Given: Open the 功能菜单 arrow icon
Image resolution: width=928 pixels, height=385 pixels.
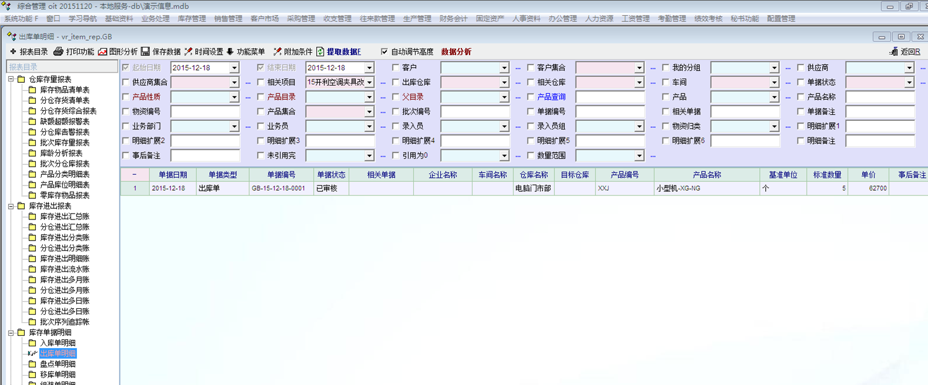Looking at the screenshot, I should (x=230, y=52).
